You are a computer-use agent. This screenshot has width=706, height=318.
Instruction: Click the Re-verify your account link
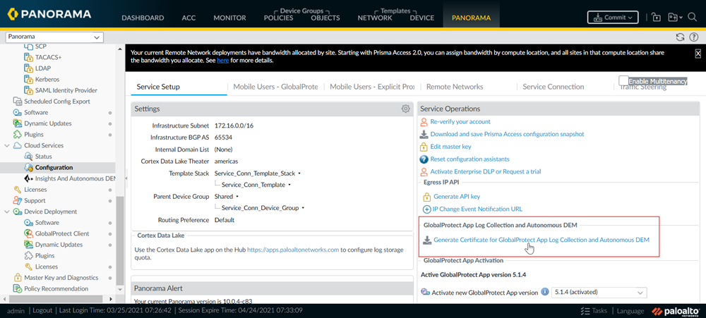tap(460, 121)
